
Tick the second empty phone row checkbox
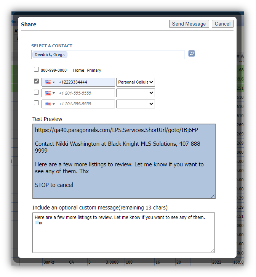36,92
